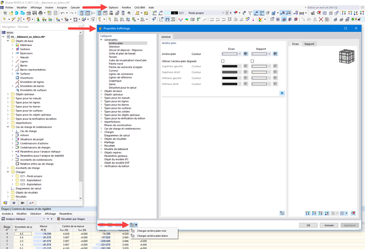Click the Résultats par étages table icon
365x249 pixels.
pos(59,219)
